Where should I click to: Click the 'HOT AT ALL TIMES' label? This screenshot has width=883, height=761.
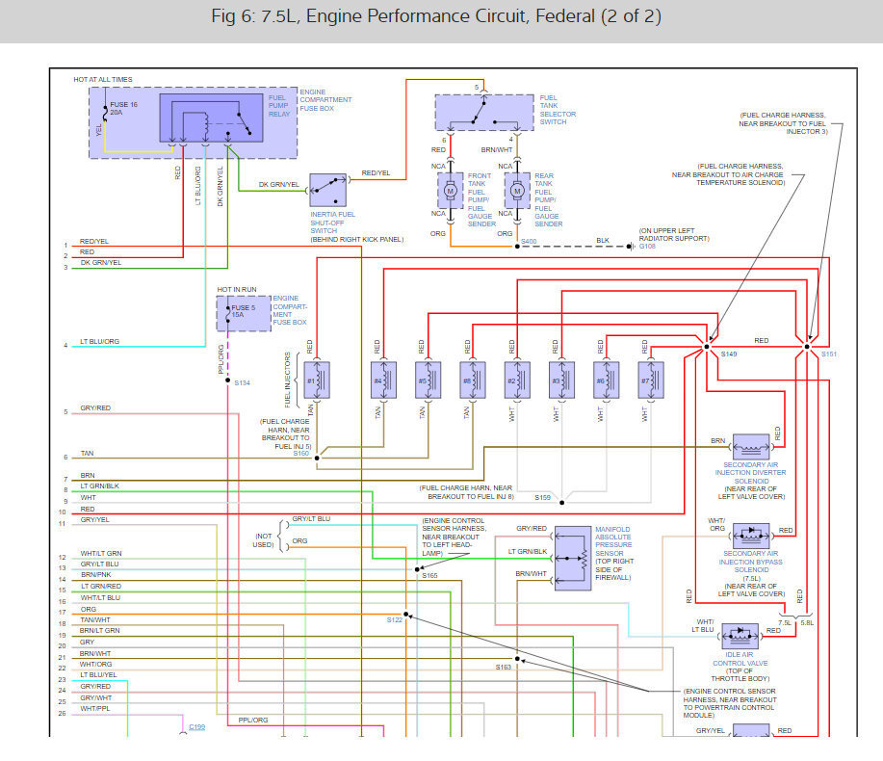pos(103,79)
